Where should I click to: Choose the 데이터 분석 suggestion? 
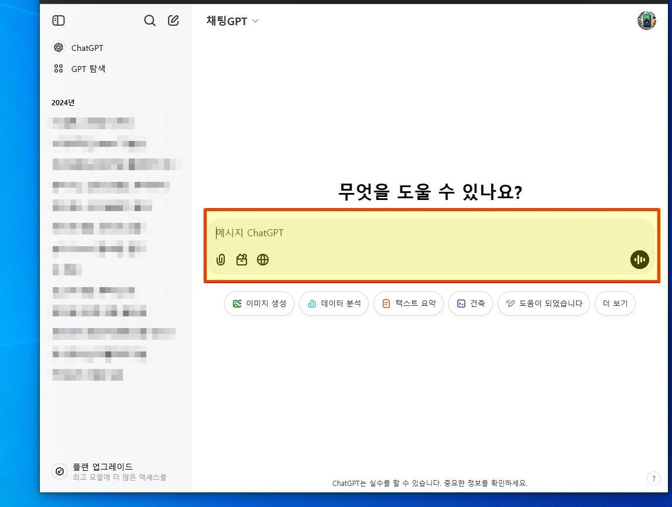pyautogui.click(x=334, y=303)
